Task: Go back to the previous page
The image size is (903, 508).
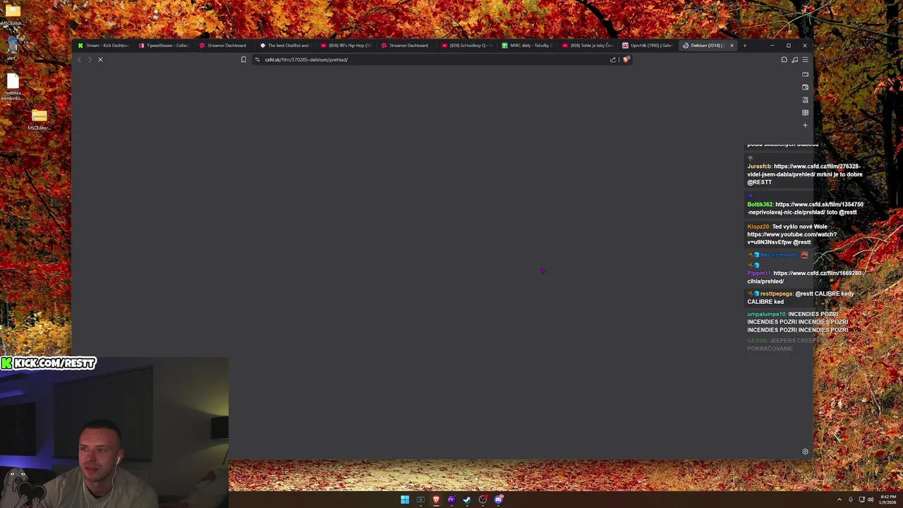Action: 79,59
